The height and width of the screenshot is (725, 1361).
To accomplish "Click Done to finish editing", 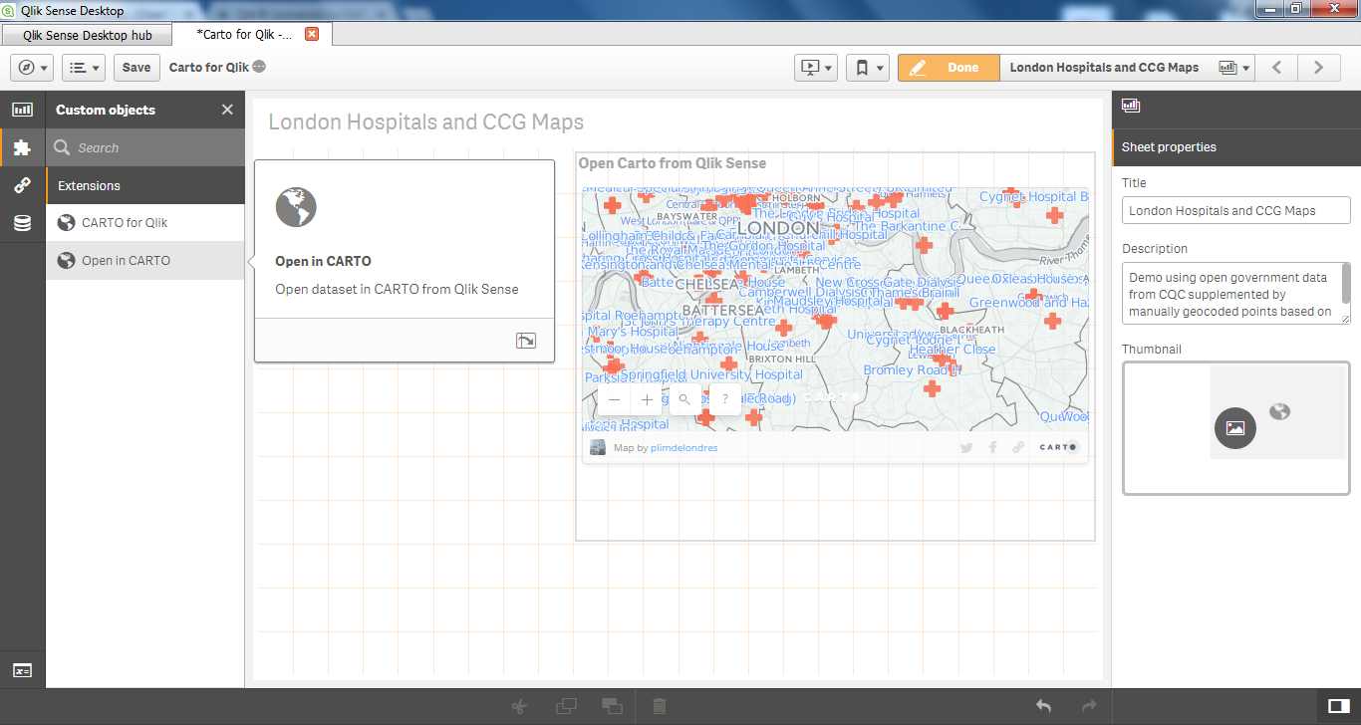I will pyautogui.click(x=949, y=68).
